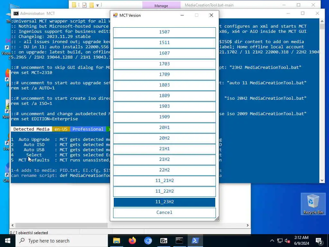The width and height of the screenshot is (329, 247).
Task: Open the Windows Start menu
Action: [8, 241]
